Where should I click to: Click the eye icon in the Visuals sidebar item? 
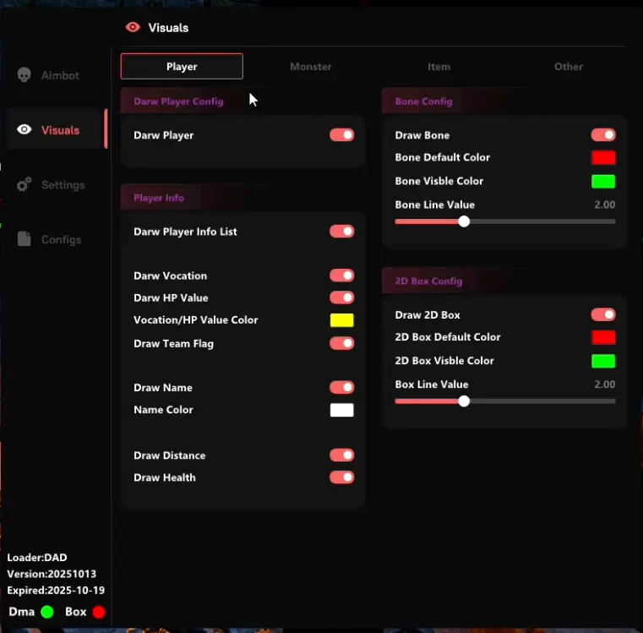pos(25,130)
